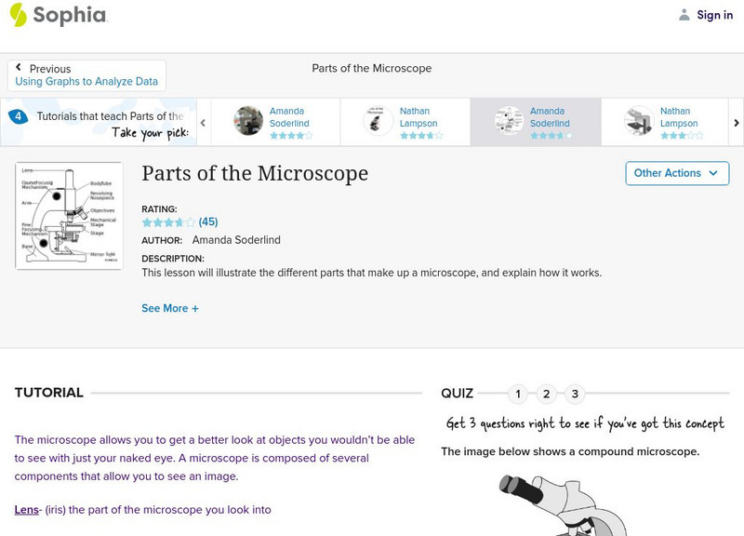Click the Lens definition link
The height and width of the screenshot is (536, 744).
coord(27,510)
